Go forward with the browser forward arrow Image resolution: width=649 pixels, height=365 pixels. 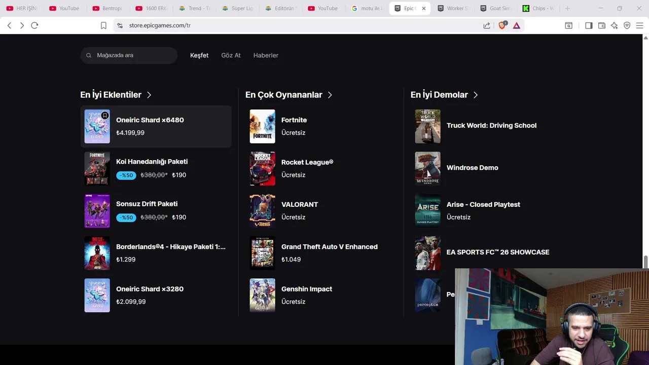click(22, 25)
